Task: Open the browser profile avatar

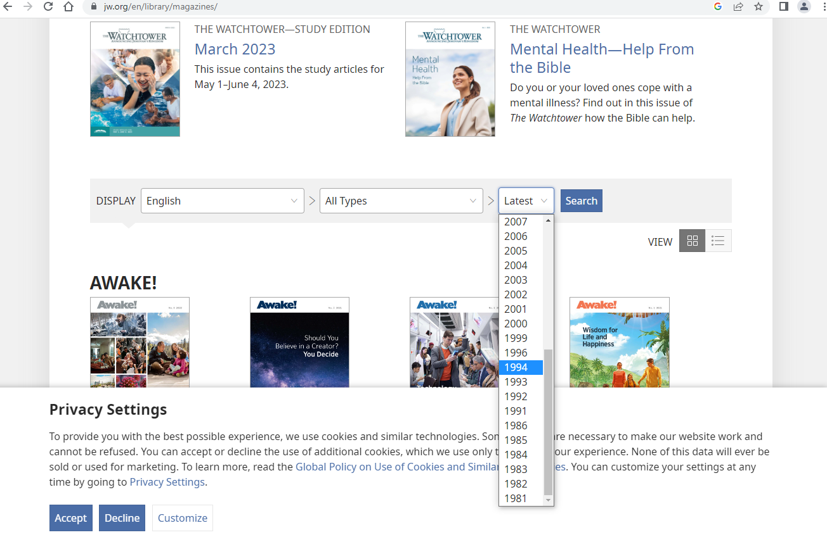Action: click(x=804, y=7)
